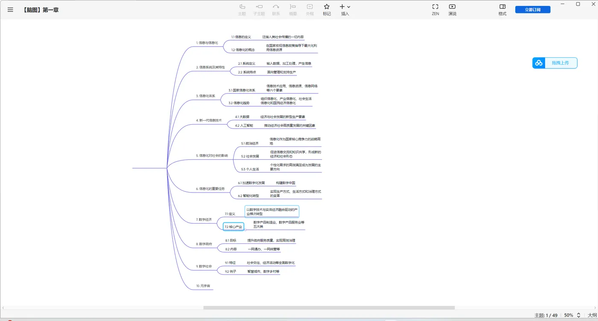Click the blue cloud icon on upload widget

pos(539,63)
